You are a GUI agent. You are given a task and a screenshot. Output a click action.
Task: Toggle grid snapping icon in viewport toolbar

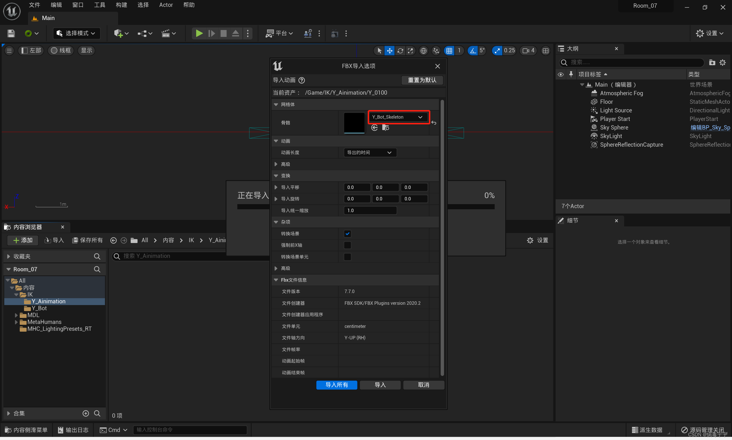coord(449,51)
